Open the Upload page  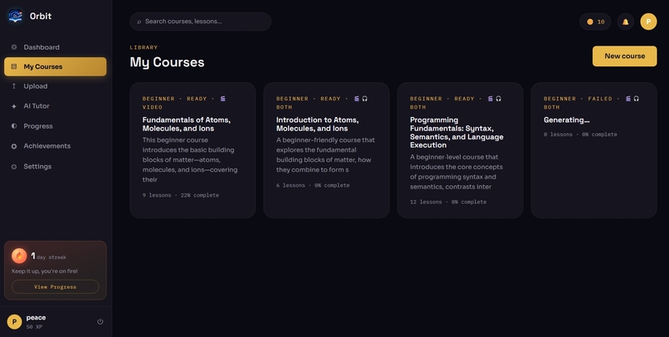coord(56,86)
